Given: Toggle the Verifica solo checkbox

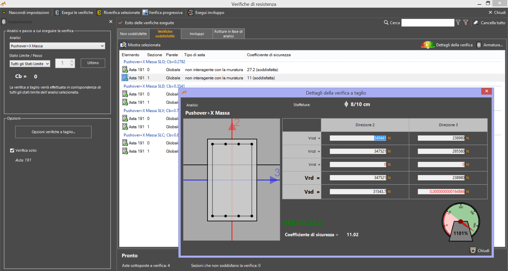Looking at the screenshot, I should 12,151.
